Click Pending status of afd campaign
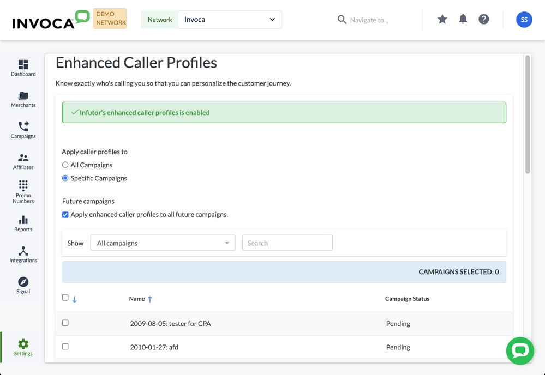The image size is (545, 375). 398,347
